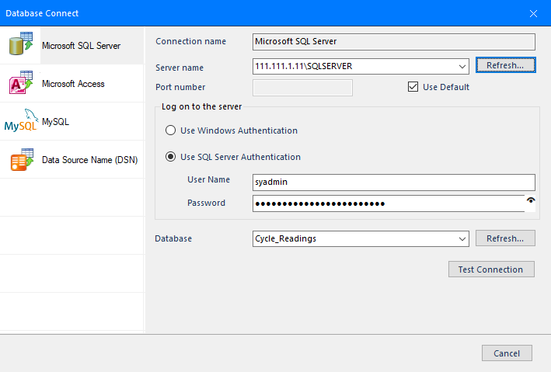The image size is (551, 372).
Task: Choose Data Source Name (DSN) label
Action: click(89, 160)
